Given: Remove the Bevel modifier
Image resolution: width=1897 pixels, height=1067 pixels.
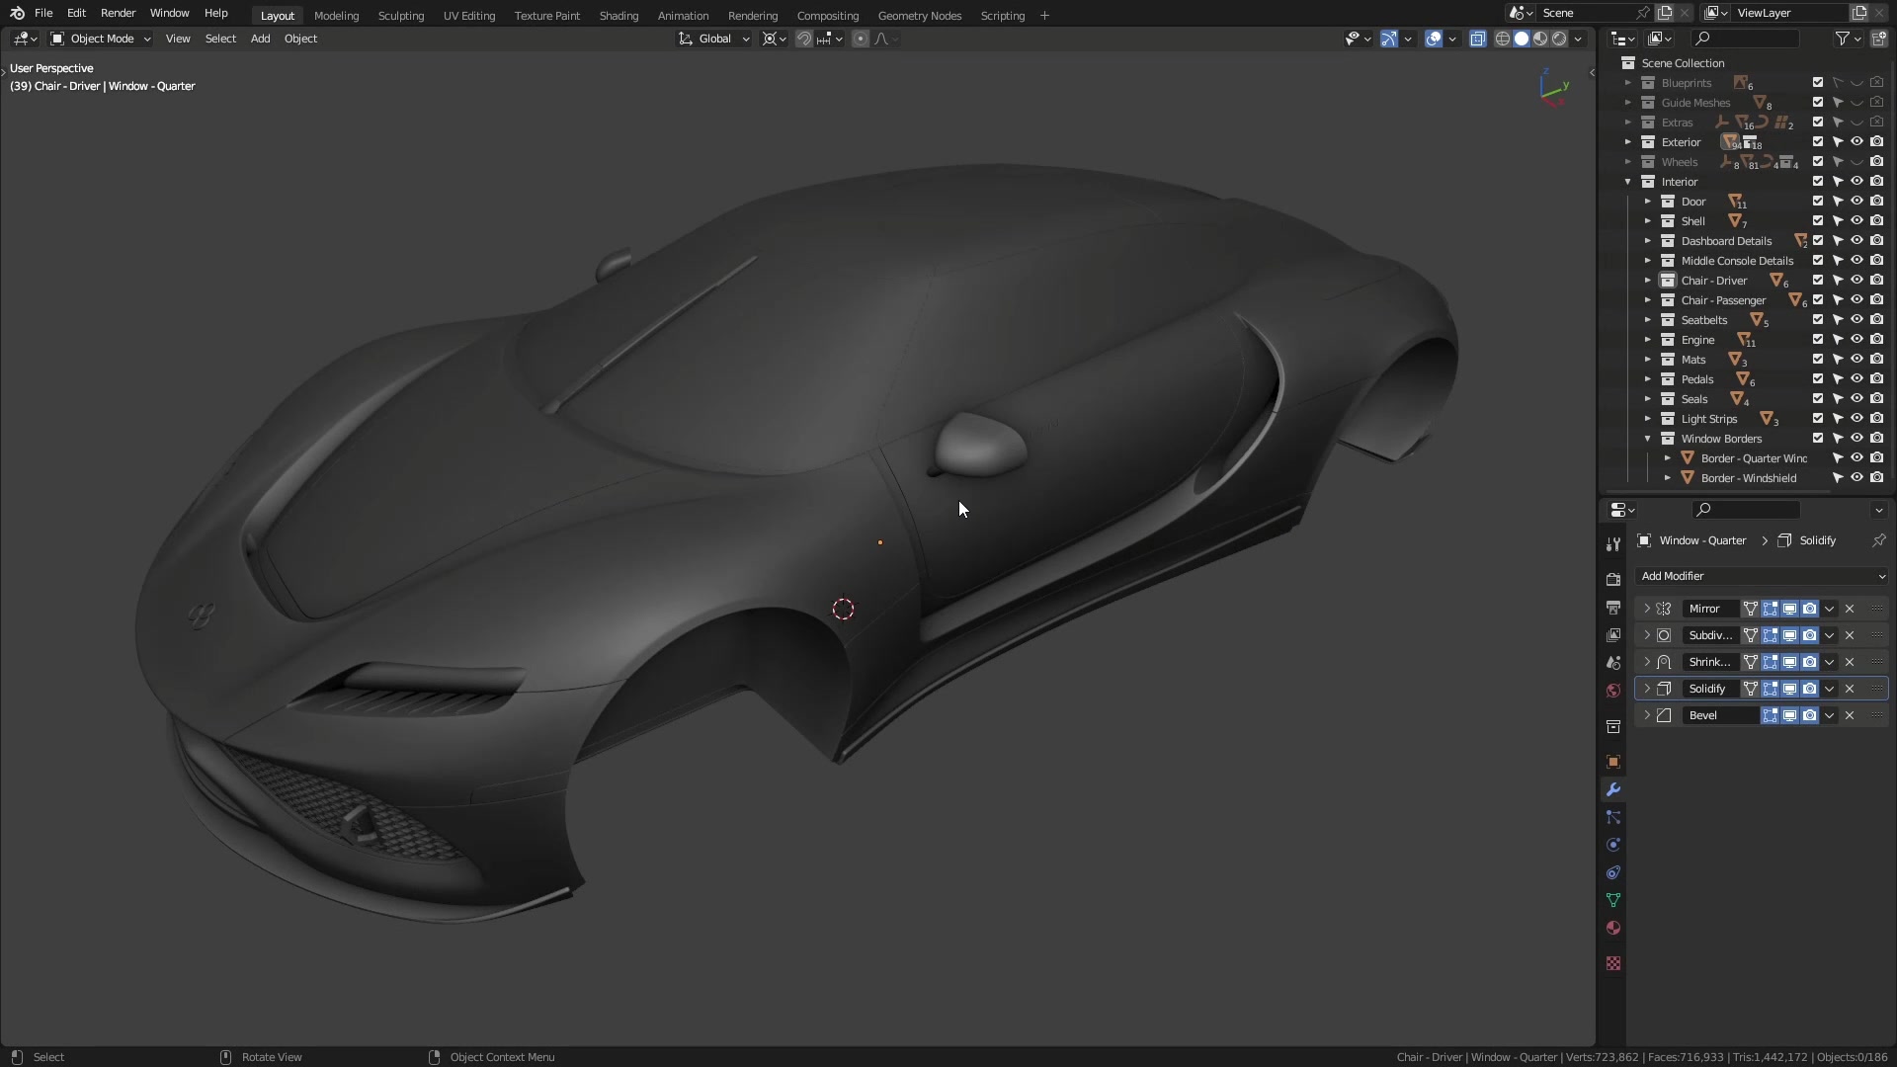Looking at the screenshot, I should click(1850, 715).
